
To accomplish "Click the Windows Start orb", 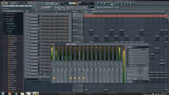I will (x=3, y=93).
